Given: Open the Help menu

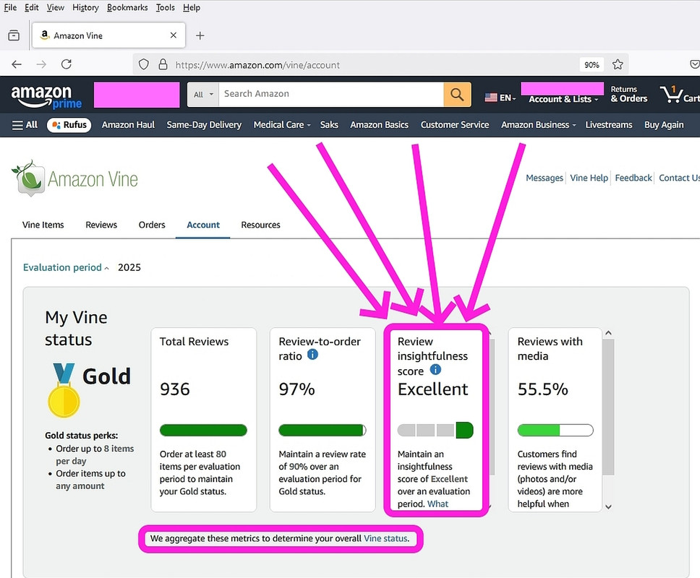Looking at the screenshot, I should point(192,7).
